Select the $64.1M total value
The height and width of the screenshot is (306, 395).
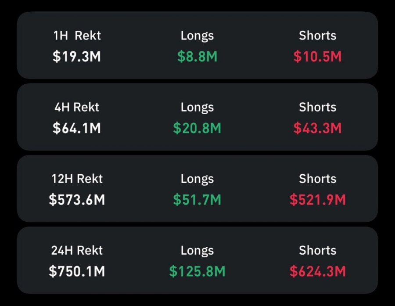pyautogui.click(x=77, y=128)
